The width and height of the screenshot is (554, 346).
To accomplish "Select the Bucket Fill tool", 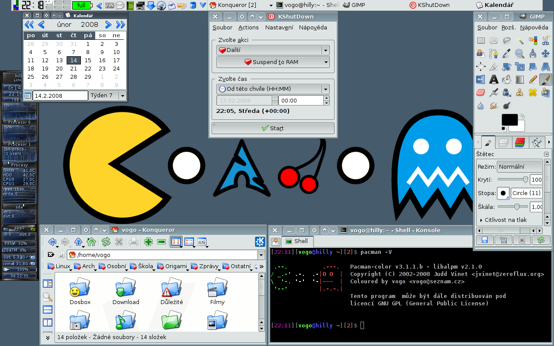I will pos(507,80).
